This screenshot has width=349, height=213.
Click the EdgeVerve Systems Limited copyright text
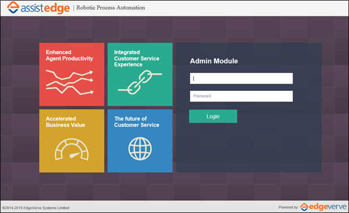coord(36,208)
